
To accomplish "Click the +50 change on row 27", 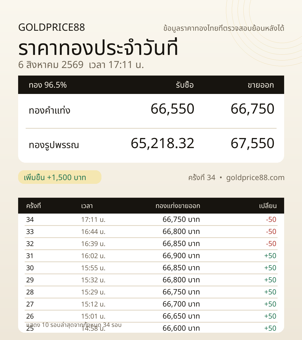I will click(270, 304).
